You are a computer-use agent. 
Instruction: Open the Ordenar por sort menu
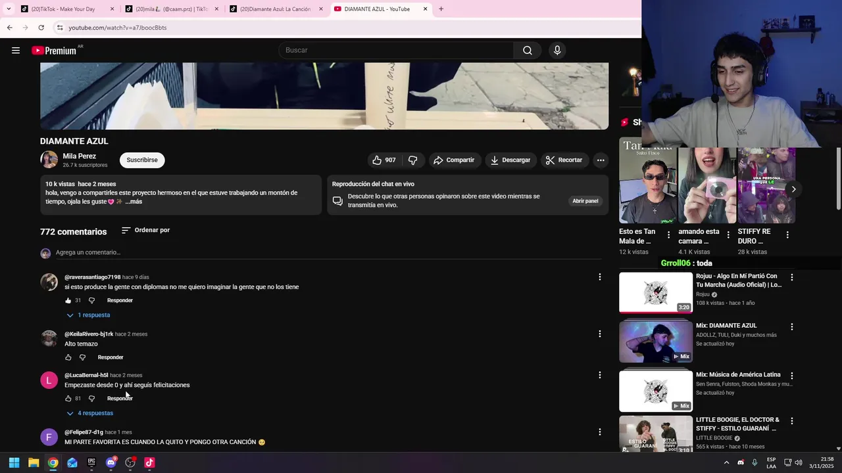tap(145, 231)
